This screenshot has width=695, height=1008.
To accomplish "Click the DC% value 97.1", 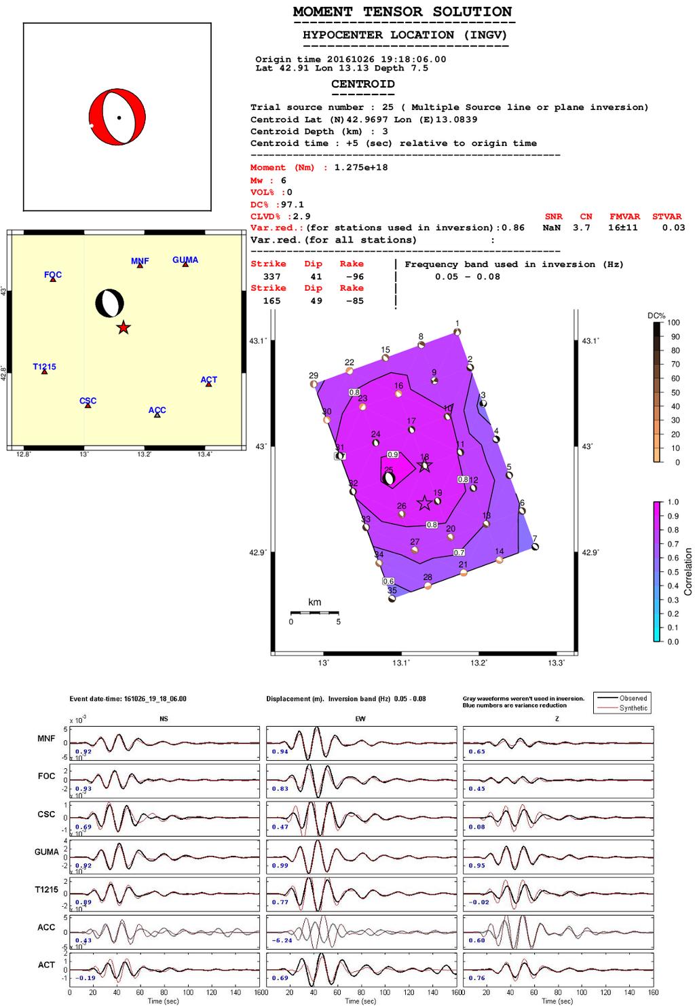I will coord(293,204).
